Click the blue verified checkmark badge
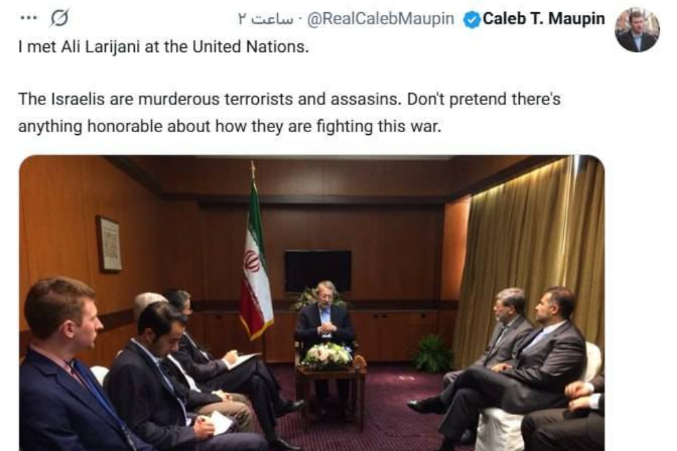This screenshot has height=451, width=677. click(471, 19)
